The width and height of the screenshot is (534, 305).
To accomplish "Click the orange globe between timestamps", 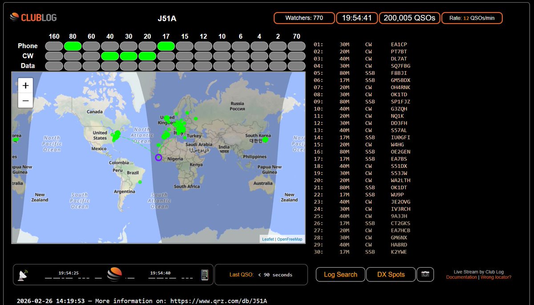I will (114, 275).
